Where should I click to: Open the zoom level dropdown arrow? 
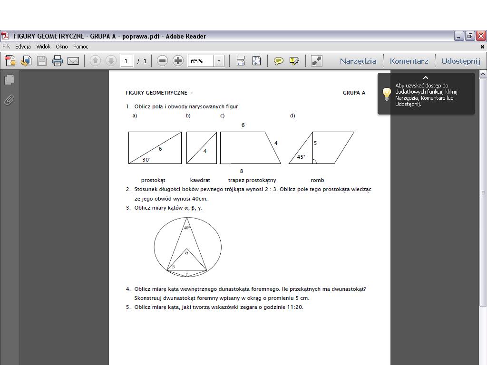tap(219, 61)
